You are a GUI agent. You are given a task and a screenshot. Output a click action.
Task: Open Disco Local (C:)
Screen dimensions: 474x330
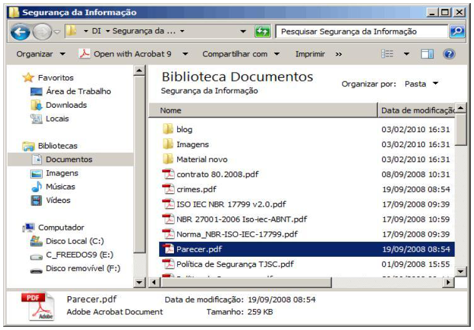pyautogui.click(x=67, y=241)
